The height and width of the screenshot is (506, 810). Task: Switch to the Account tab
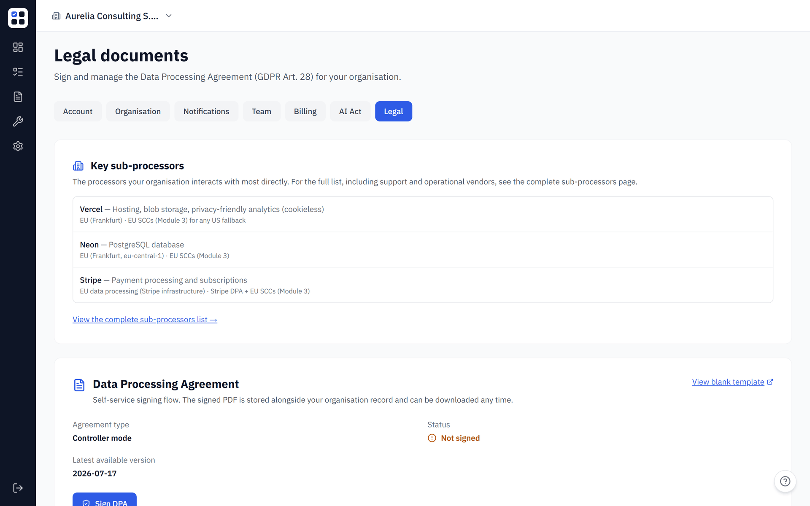78,111
